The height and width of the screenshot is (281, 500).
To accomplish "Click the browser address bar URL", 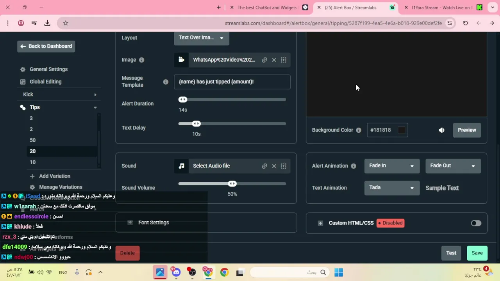I will 333,23.
